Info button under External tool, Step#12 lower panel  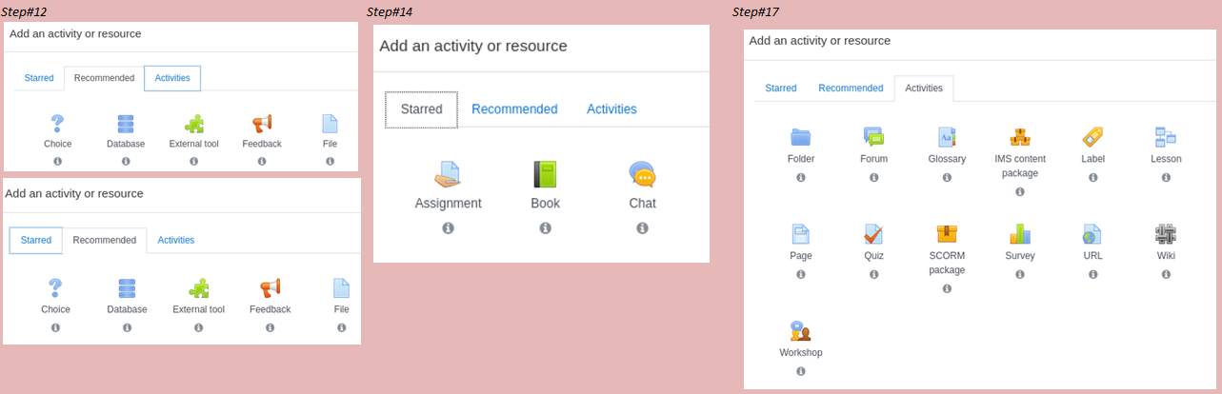pos(198,327)
